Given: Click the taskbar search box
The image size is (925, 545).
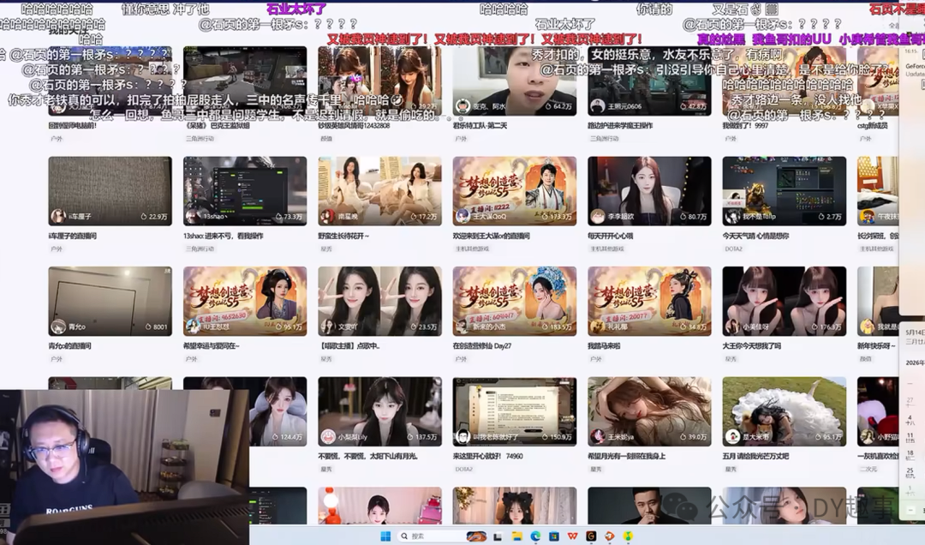Looking at the screenshot, I should click(443, 536).
